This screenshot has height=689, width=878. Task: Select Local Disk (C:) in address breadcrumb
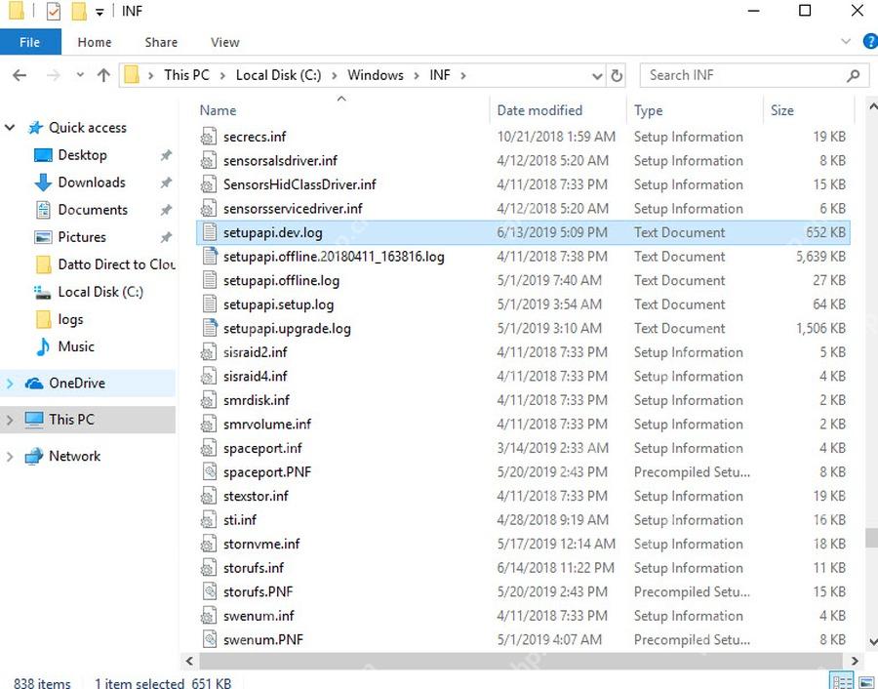click(278, 75)
